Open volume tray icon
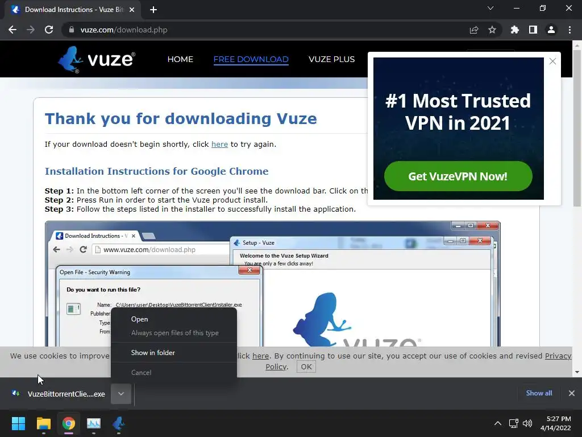Screen dimensions: 582x437 coord(527,423)
